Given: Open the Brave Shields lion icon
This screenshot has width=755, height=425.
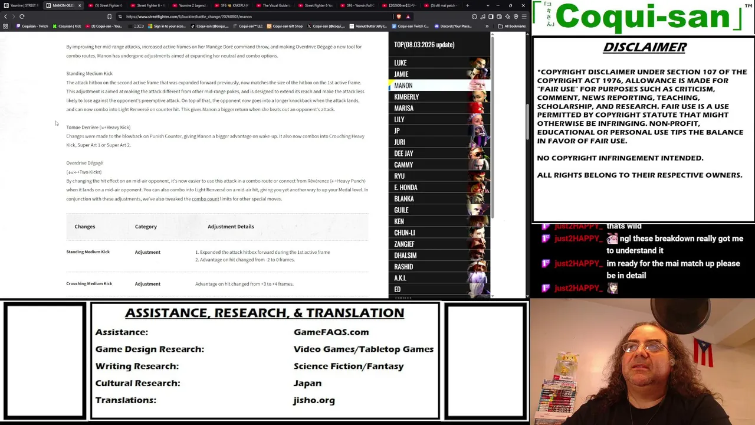Looking at the screenshot, I should click(399, 17).
